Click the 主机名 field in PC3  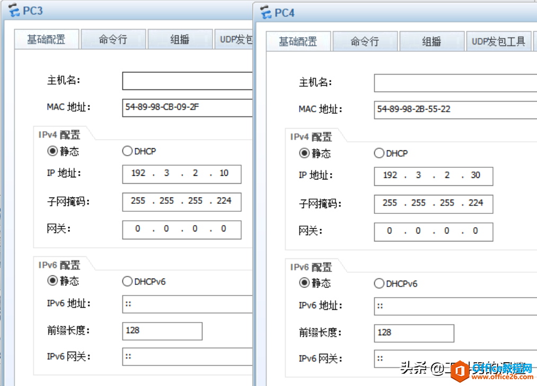click(x=187, y=81)
